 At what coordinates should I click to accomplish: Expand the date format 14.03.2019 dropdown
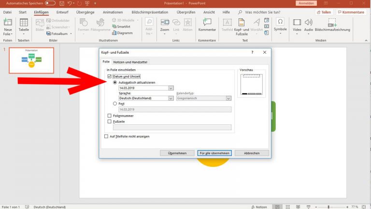(171, 89)
